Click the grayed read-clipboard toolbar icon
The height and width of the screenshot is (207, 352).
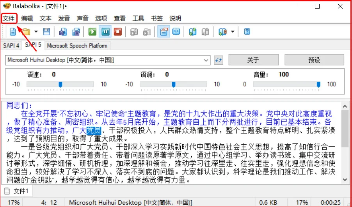(x=134, y=32)
